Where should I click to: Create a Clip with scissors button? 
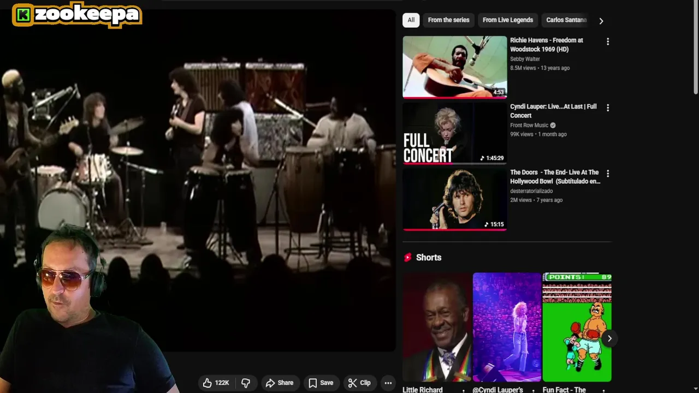(x=359, y=383)
